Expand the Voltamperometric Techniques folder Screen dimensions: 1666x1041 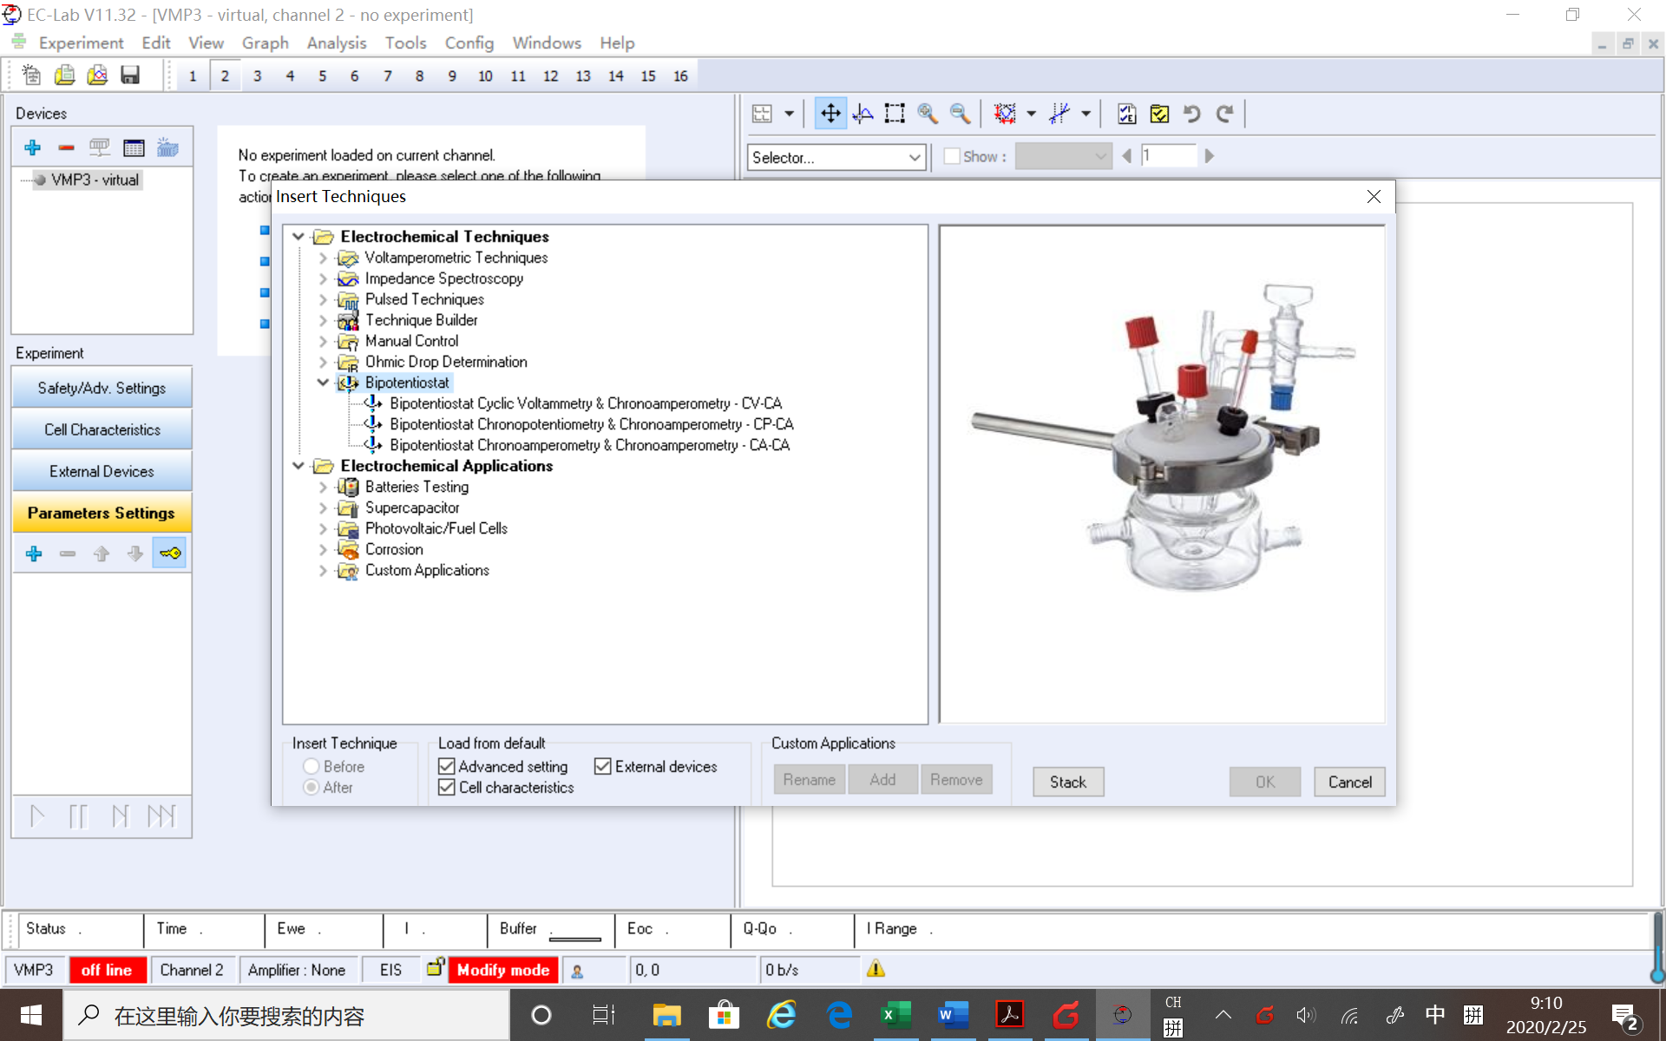323,258
